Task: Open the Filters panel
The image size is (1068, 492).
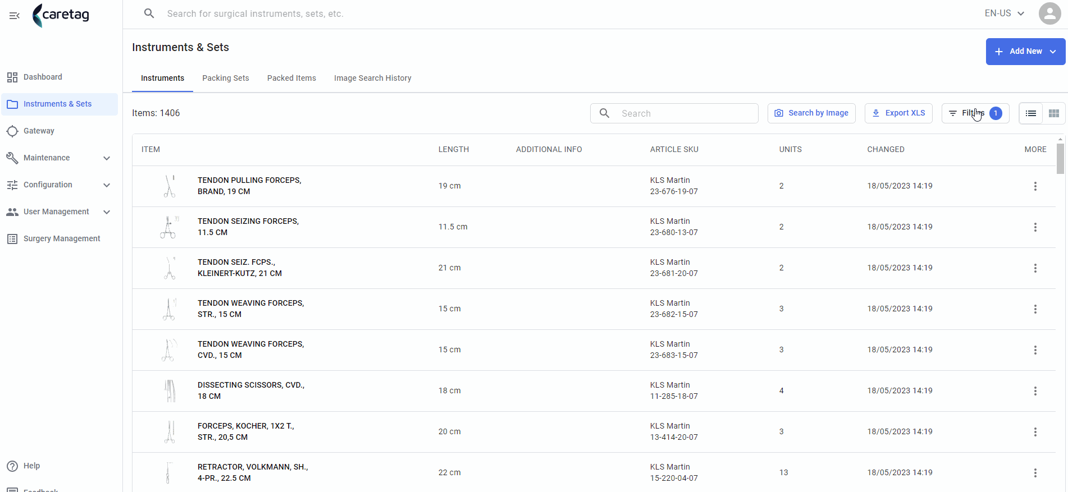Action: click(975, 113)
